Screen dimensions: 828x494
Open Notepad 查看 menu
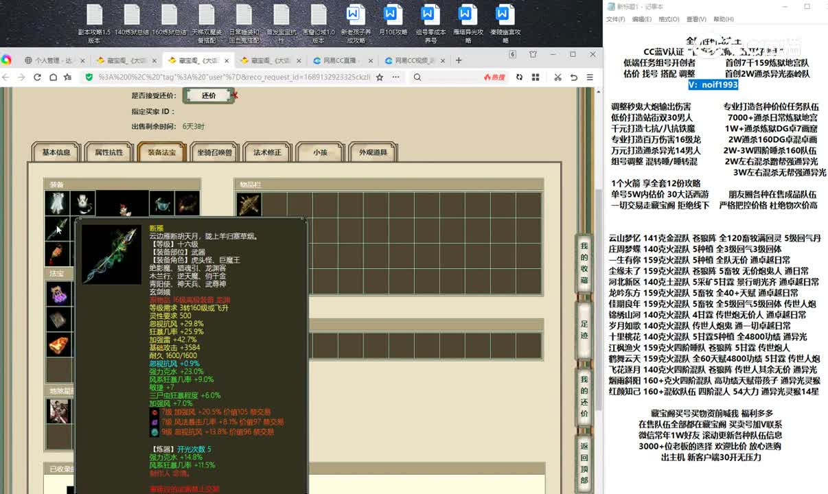[696, 19]
